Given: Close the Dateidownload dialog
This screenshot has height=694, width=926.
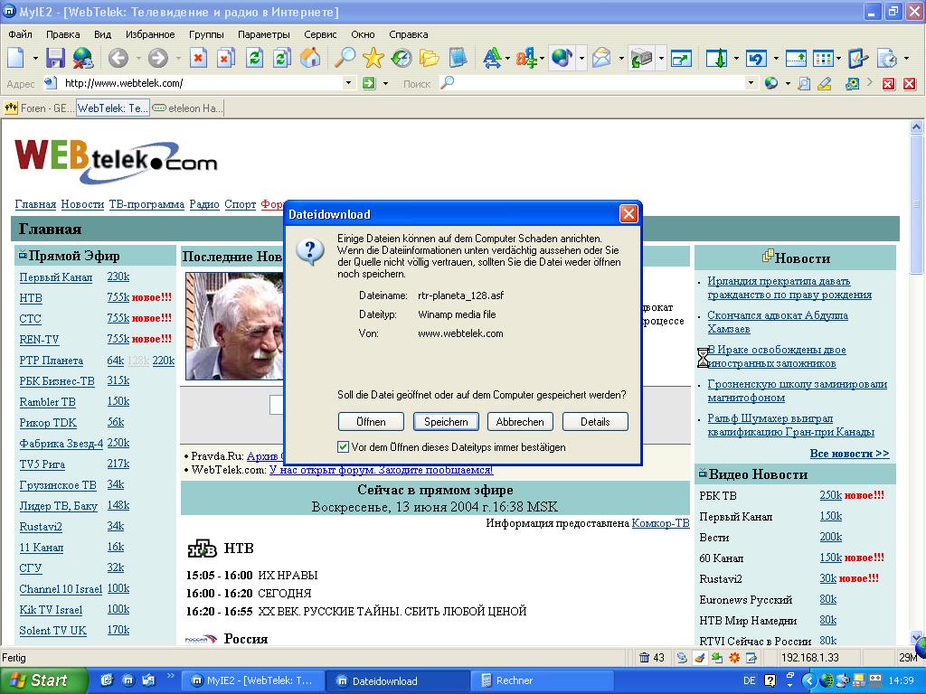Looking at the screenshot, I should coord(628,213).
